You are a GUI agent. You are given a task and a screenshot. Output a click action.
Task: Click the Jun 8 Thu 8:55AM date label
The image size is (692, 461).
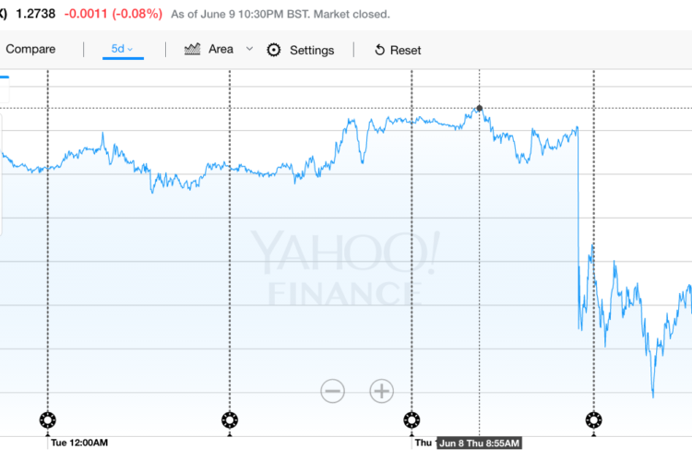479,444
